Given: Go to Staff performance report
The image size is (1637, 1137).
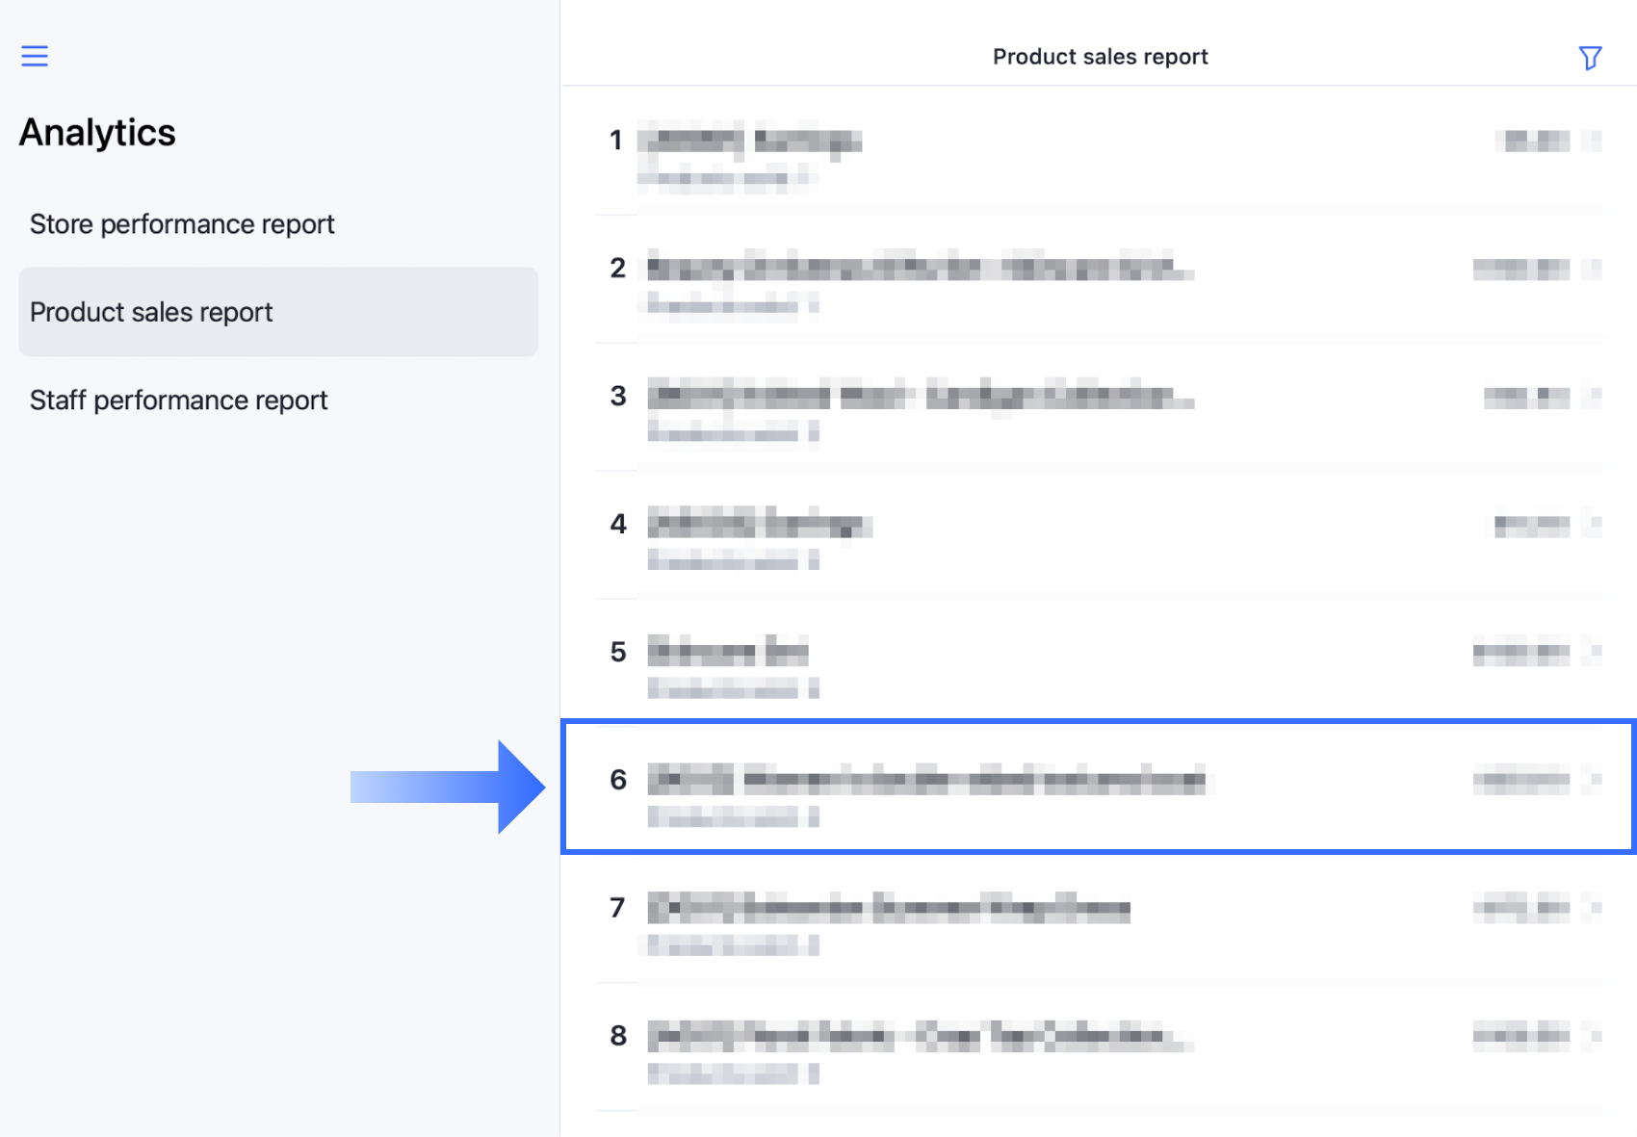Looking at the screenshot, I should 179,401.
